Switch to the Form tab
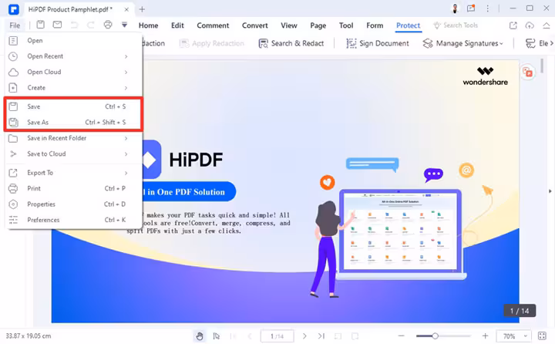Viewport: 555px width, 344px height. 375,25
